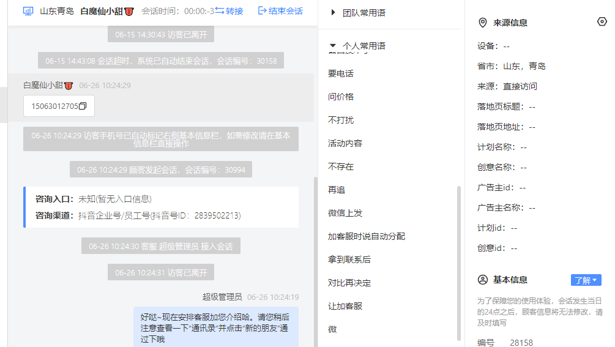This screenshot has height=347, width=615.
Task: Select the quick phrase 不打扰
Action: 341,120
